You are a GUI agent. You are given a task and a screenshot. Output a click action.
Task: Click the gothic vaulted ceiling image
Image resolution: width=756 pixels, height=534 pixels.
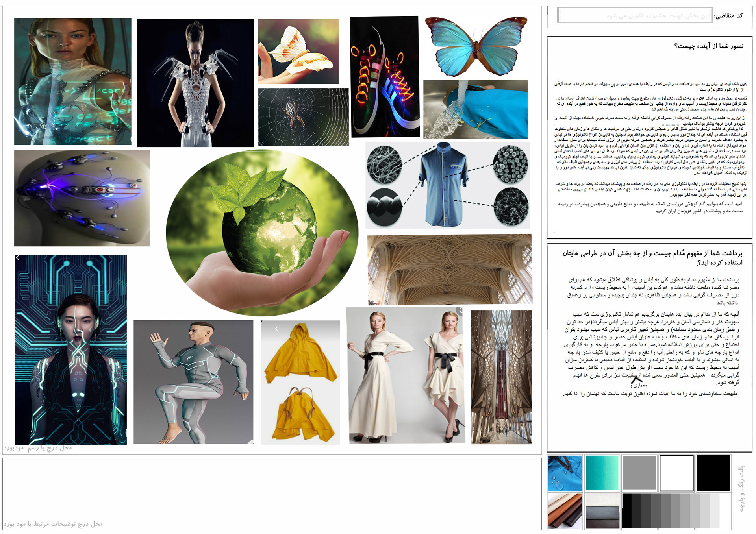(x=449, y=269)
